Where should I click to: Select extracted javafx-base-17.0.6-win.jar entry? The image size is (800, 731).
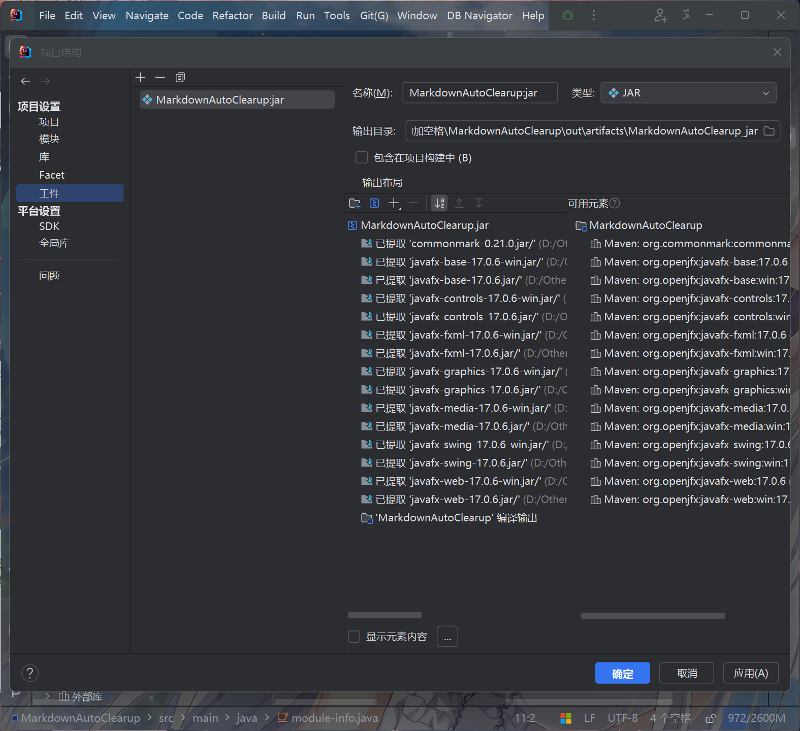click(464, 262)
